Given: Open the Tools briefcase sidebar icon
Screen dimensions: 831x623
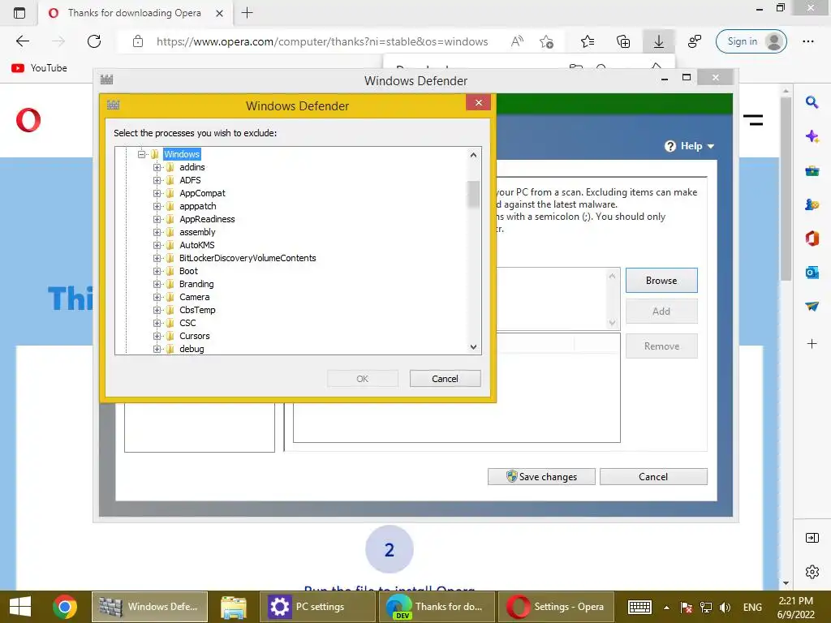Looking at the screenshot, I should point(812,170).
